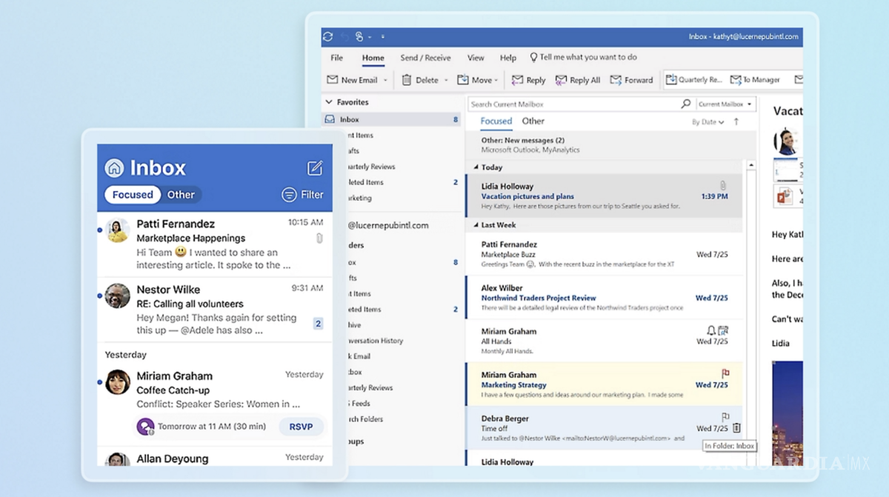The height and width of the screenshot is (497, 889).
Task: Open the Send / Receive ribbon tab
Action: (425, 57)
